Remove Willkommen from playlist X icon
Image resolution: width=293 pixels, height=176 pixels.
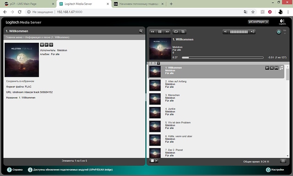272,68
